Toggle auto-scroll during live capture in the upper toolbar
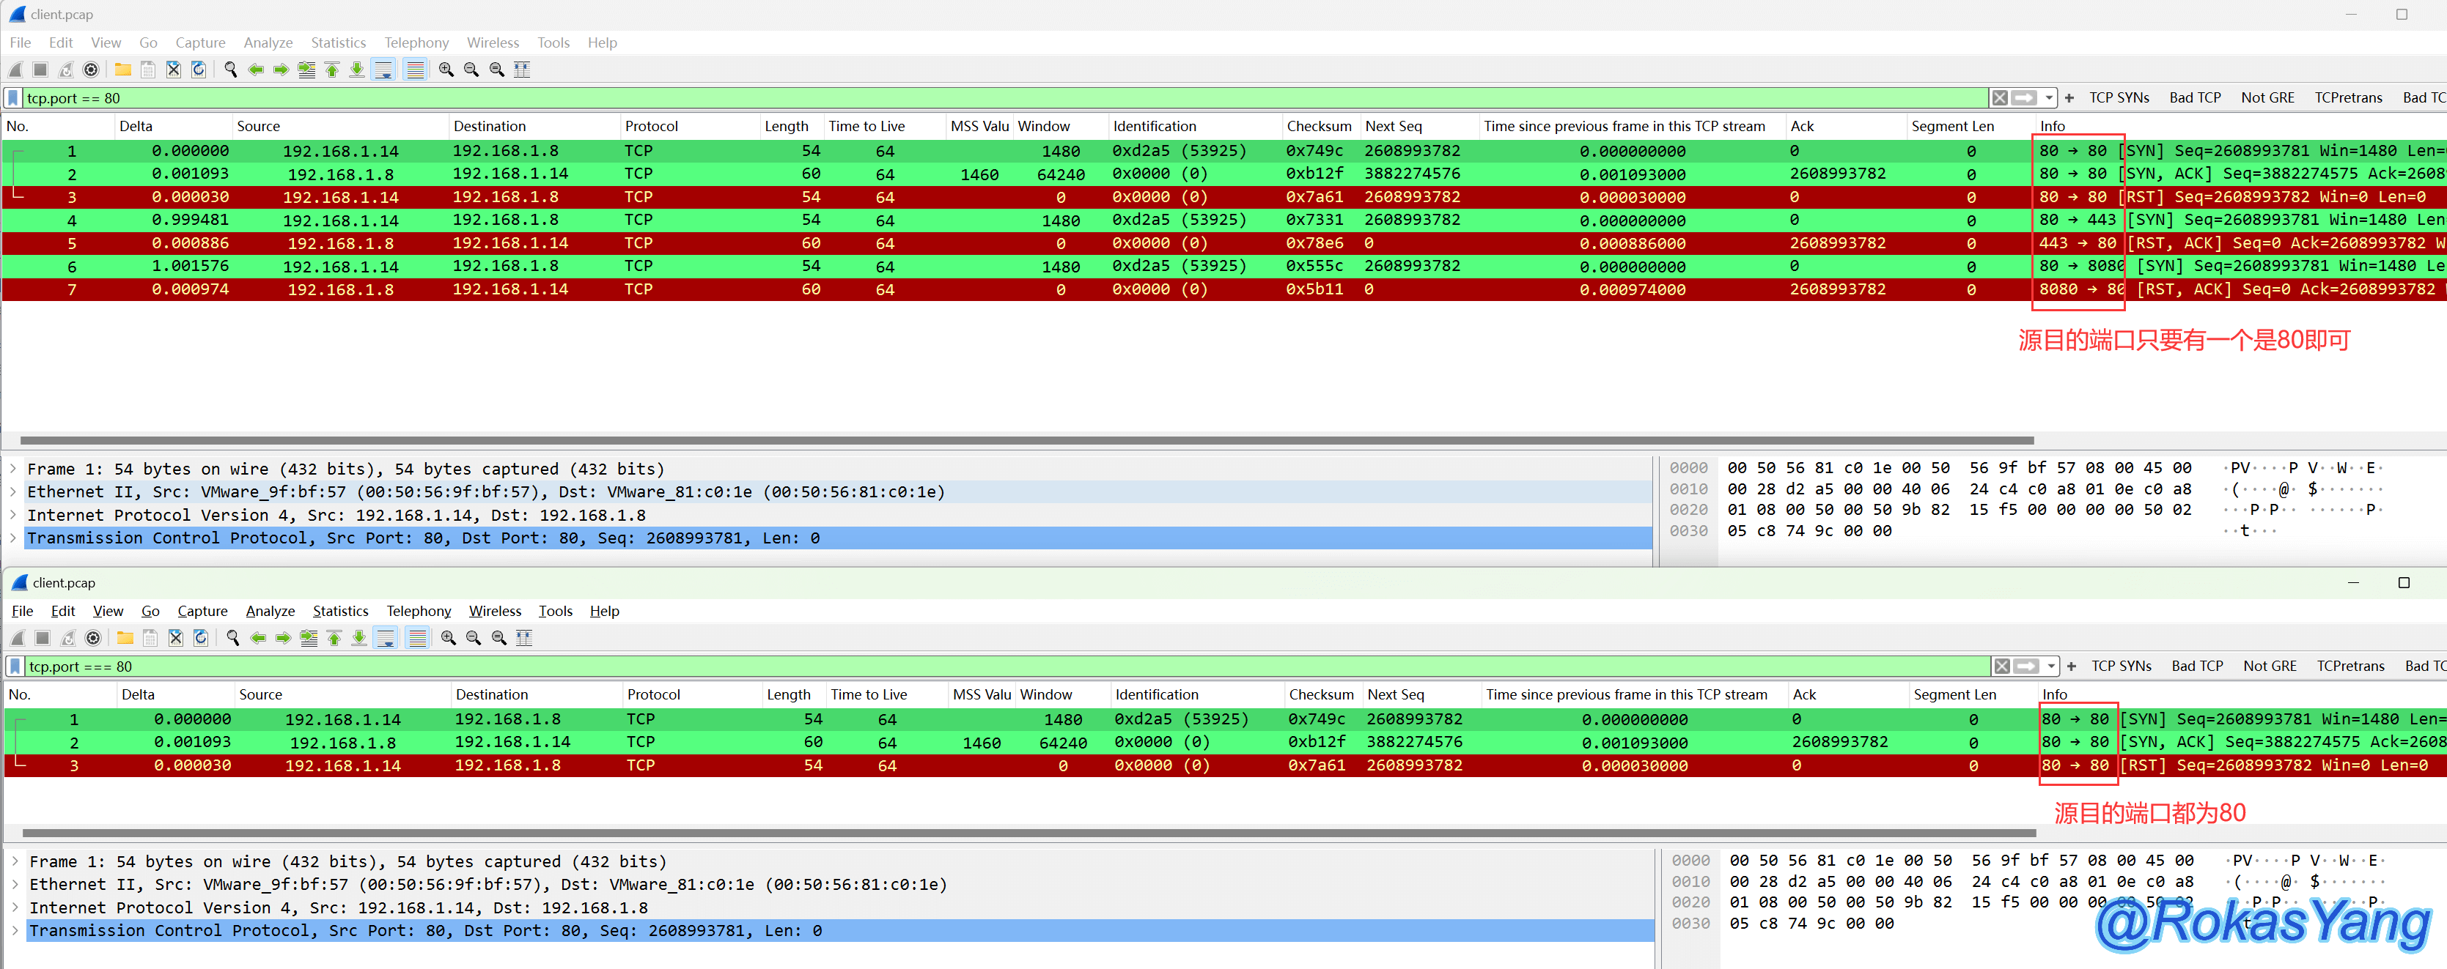This screenshot has height=969, width=2447. point(384,70)
